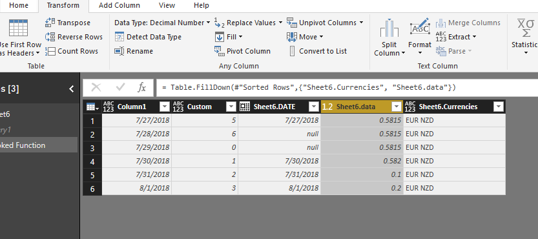
Task: Click the 0.582 cell in Sheet6.data
Action: (x=362, y=161)
